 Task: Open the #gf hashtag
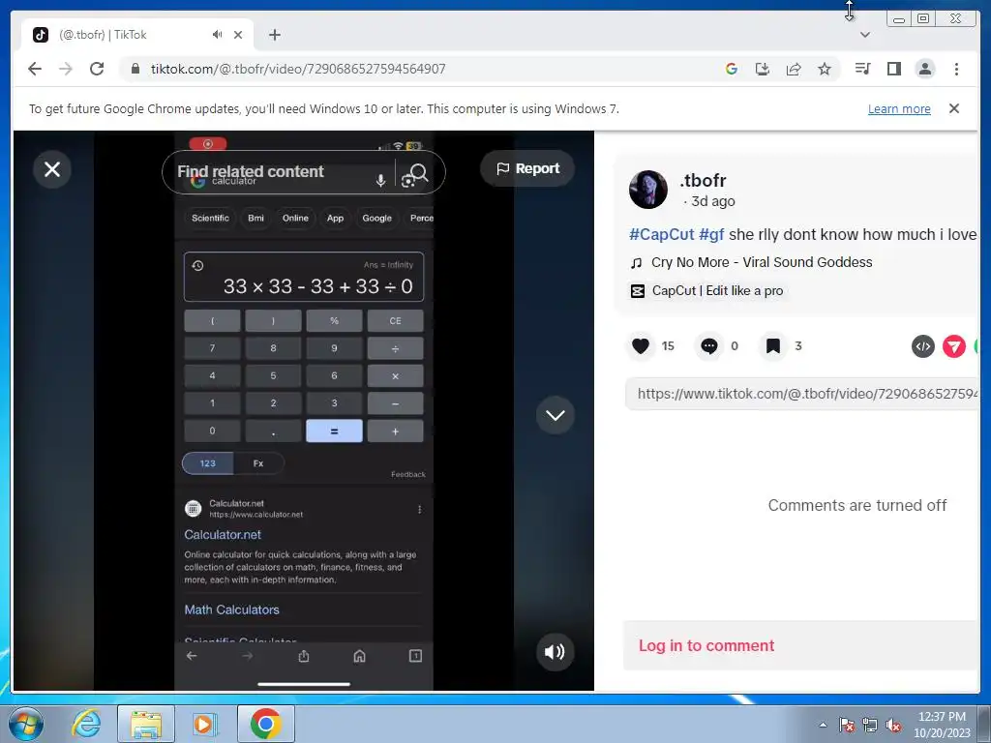point(711,234)
